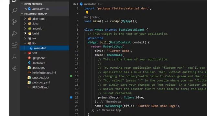This screenshot has width=207, height=116.
Task: Click line number 5 in gutter
Action: 78,30
